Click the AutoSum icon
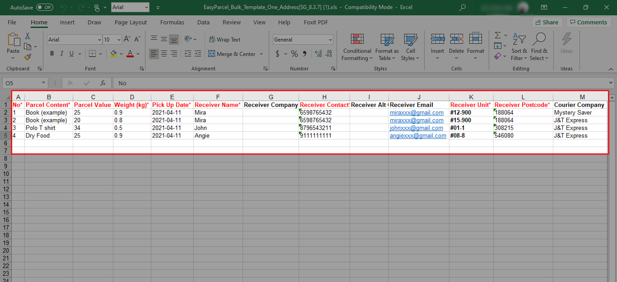The image size is (617, 282). click(x=497, y=36)
